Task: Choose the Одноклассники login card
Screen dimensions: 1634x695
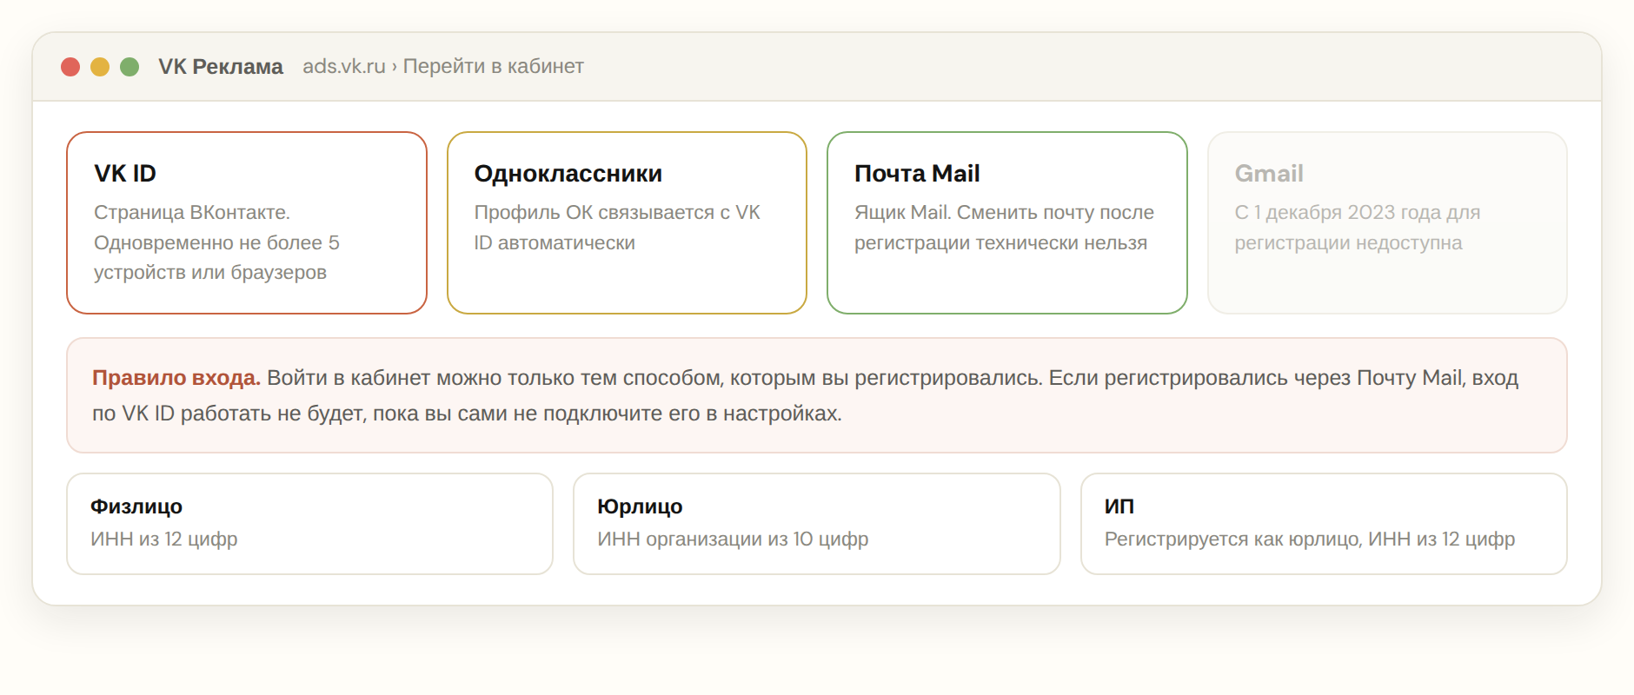Action: 627,222
